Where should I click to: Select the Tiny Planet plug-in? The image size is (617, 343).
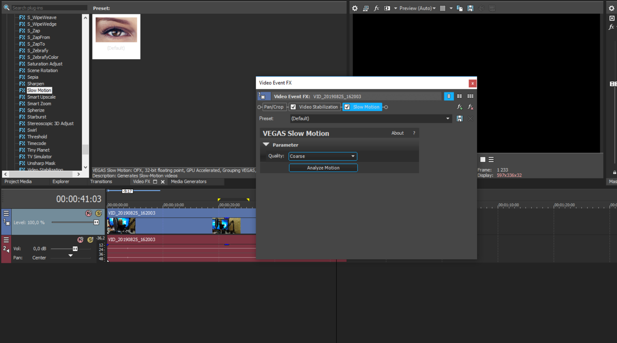point(38,150)
